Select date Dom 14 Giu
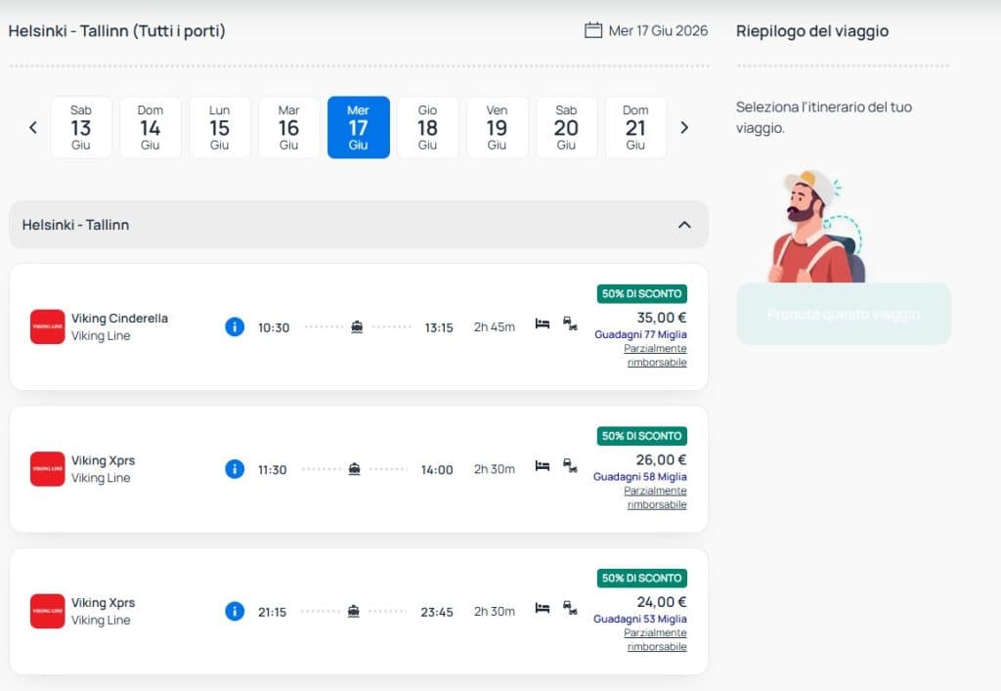This screenshot has width=1001, height=691. point(150,128)
